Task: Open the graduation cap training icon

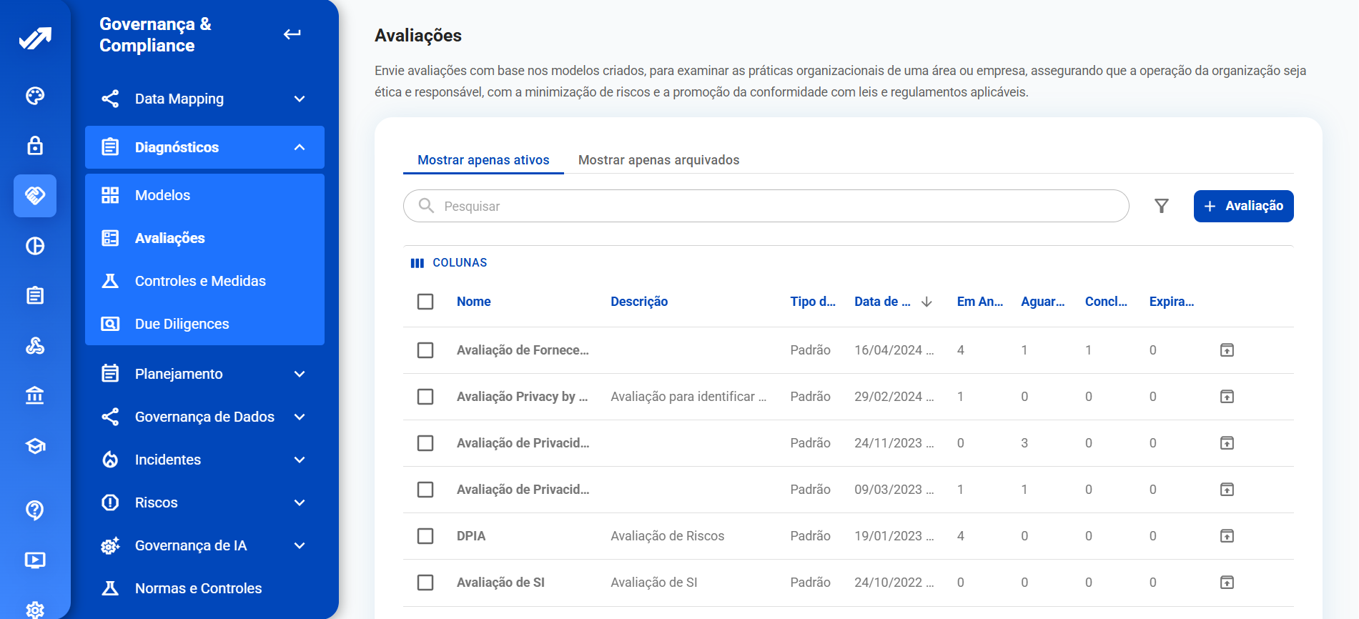Action: pos(35,446)
